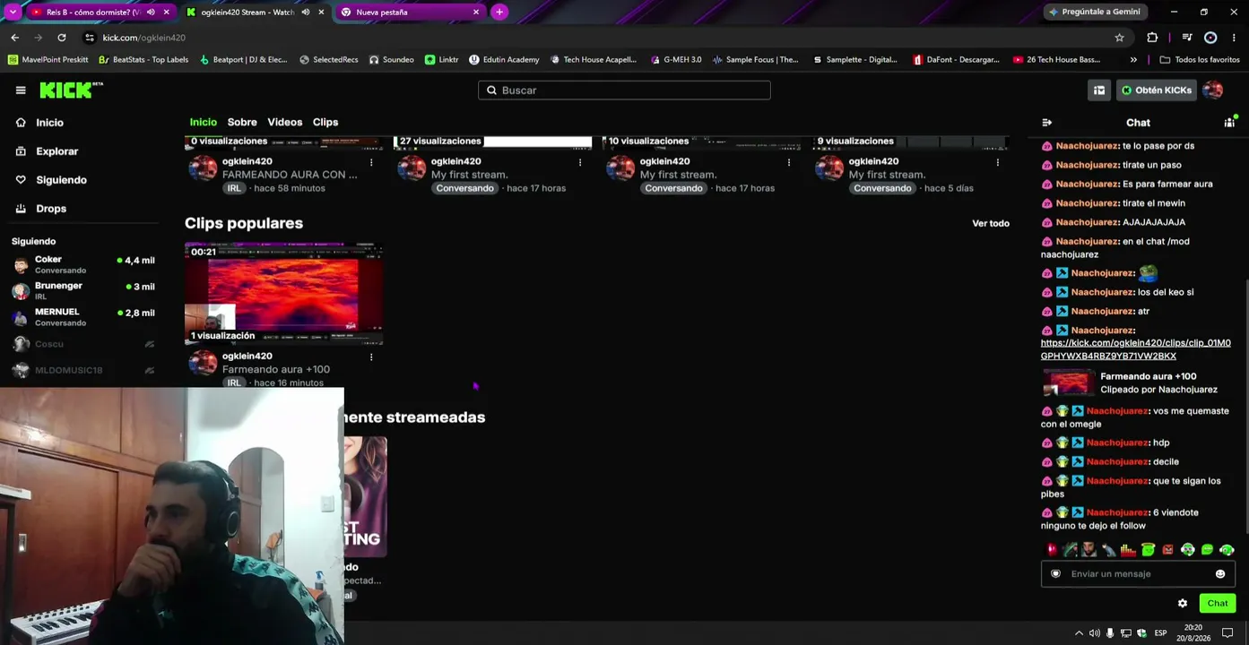Open Coker's channel in Siguiendo list
The image size is (1249, 645).
84,264
